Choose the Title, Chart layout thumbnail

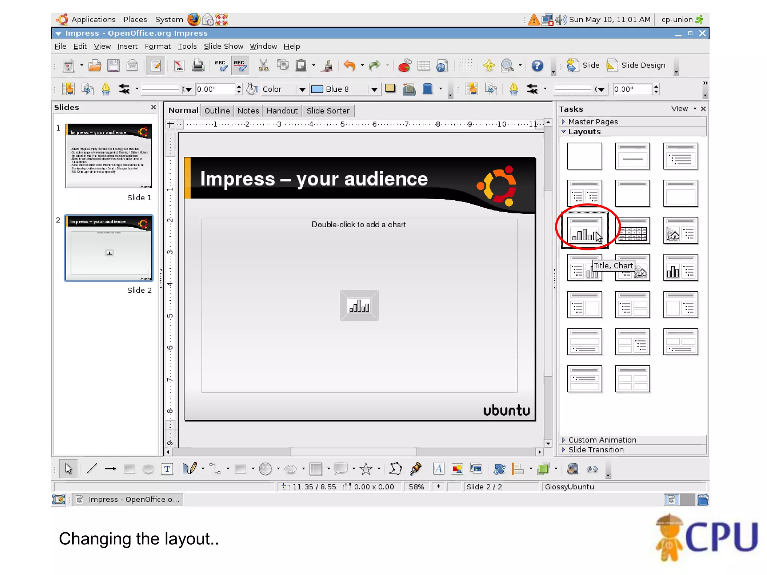coord(584,230)
